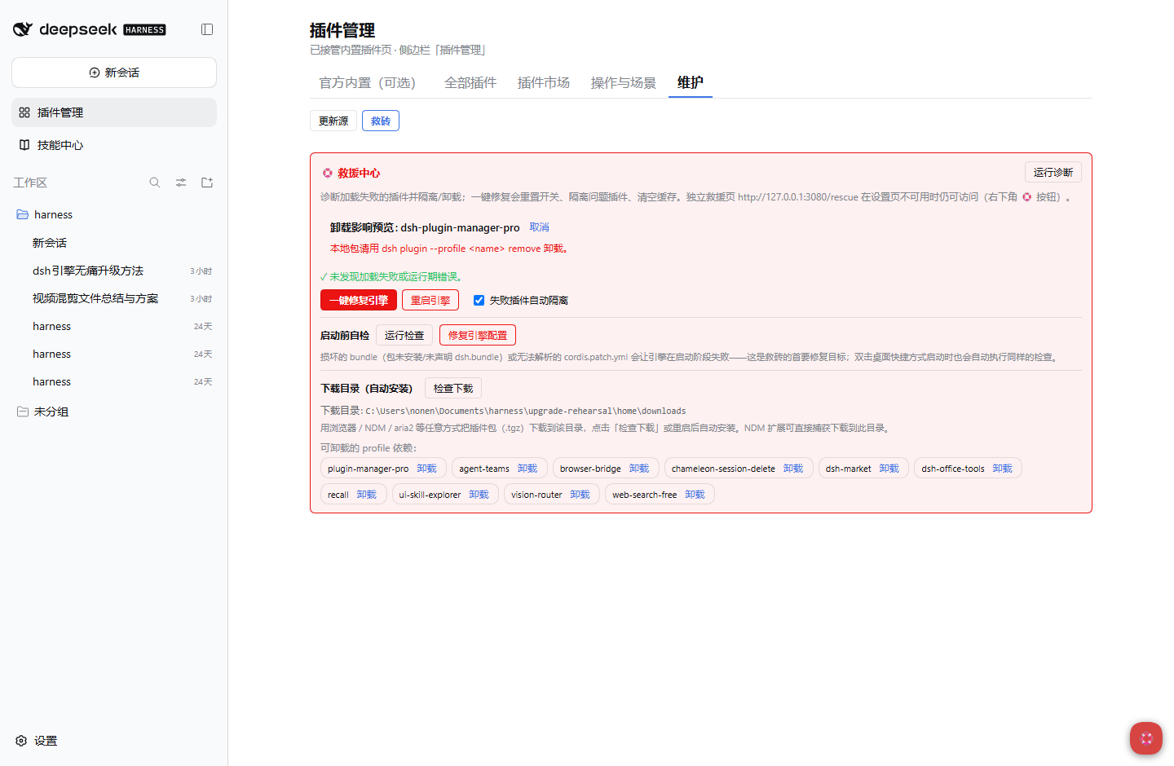Collapse the sidebar with panel toggle icon
This screenshot has width=1174, height=766.
(207, 29)
